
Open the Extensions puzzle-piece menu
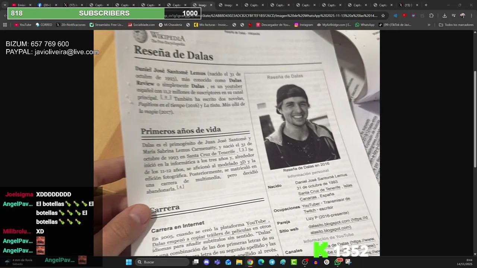tap(431, 16)
